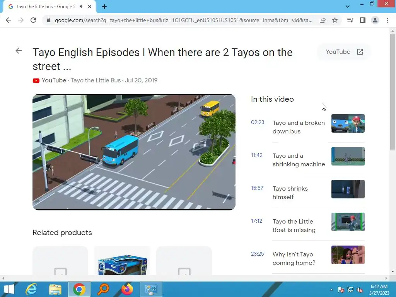
Task: Mute the tab using the speaker icon
Action: (x=81, y=7)
